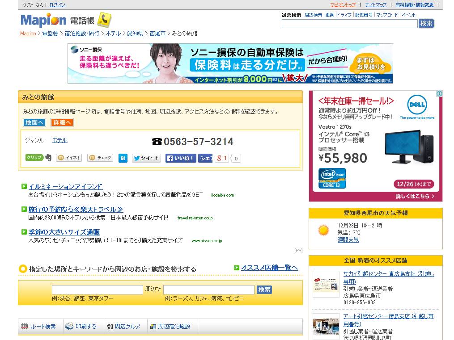The height and width of the screenshot is (340, 454).
Task: Open the 有料掲載・情報変更 link
Action: pyautogui.click(x=415, y=4)
